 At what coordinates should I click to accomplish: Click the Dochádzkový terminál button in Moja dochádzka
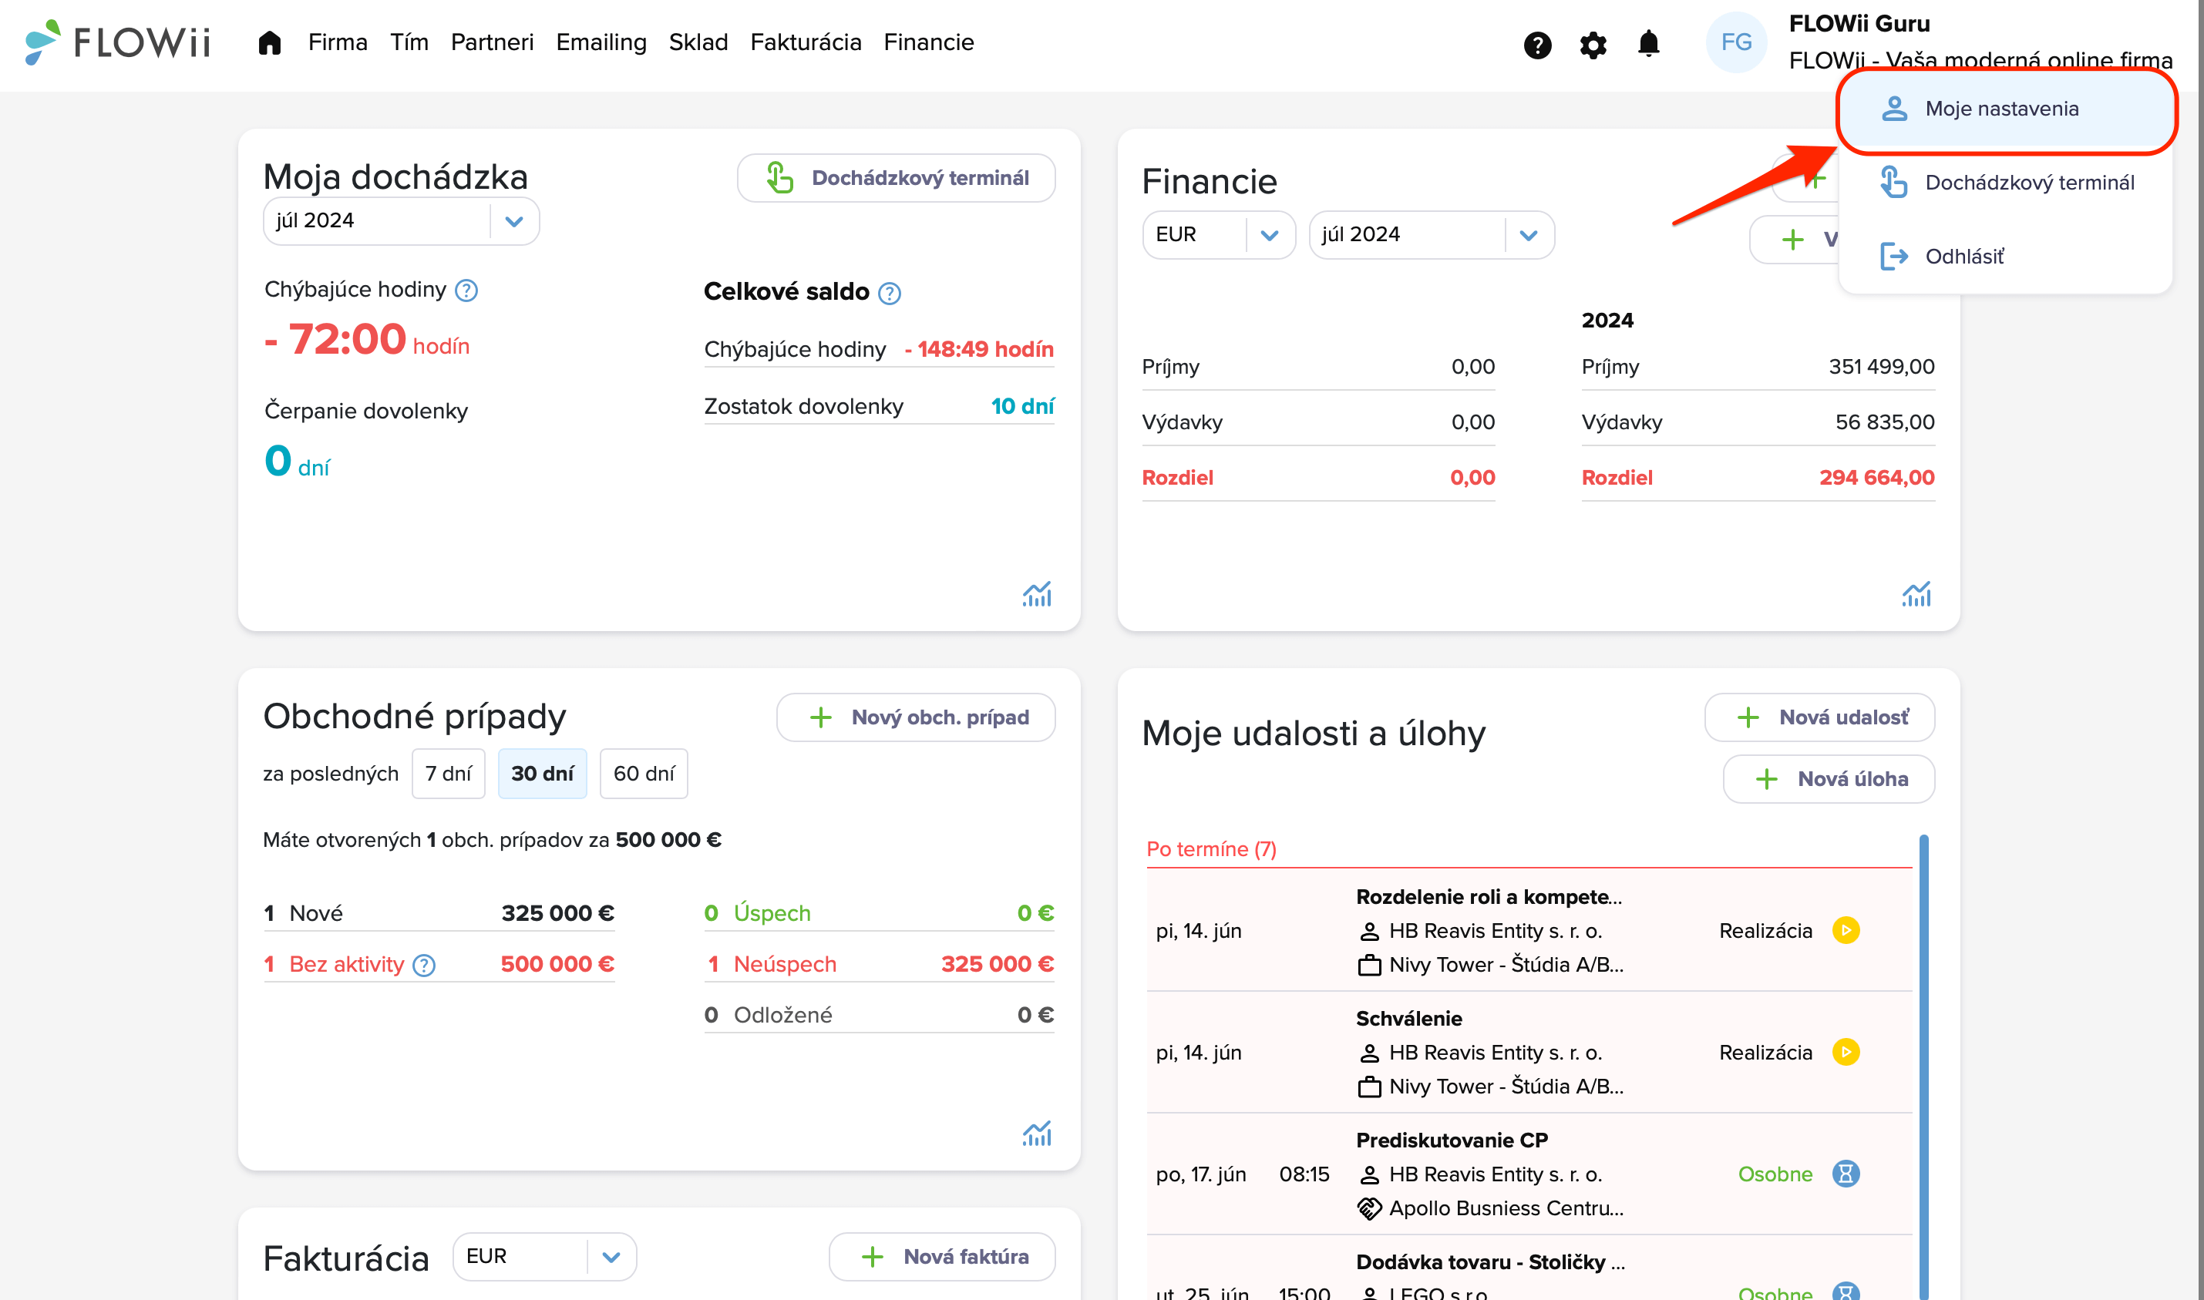coord(897,178)
